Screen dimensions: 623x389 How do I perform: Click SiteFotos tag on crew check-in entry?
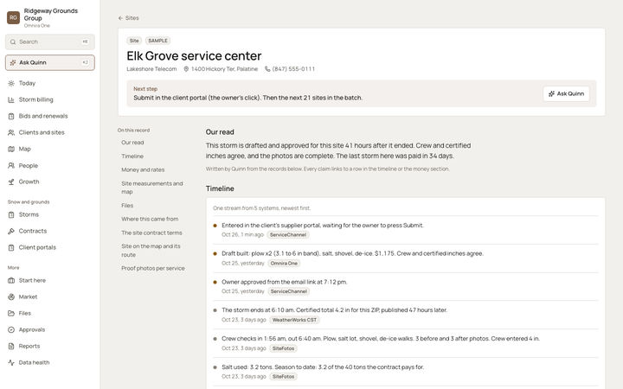(283, 348)
